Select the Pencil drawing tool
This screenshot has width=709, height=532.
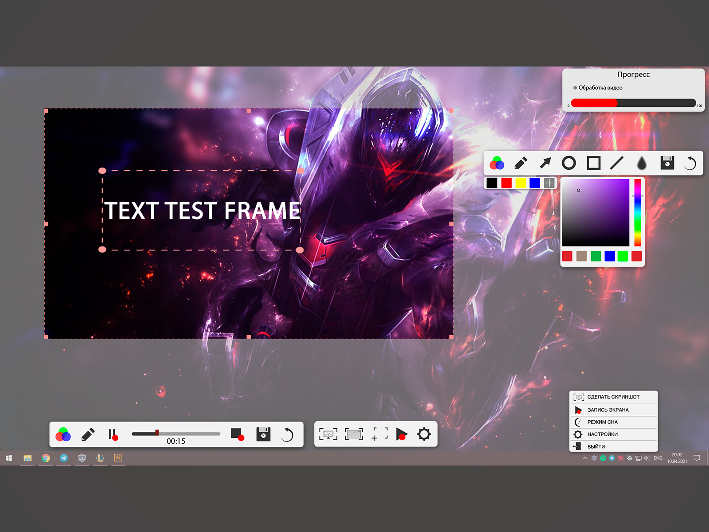(x=522, y=163)
